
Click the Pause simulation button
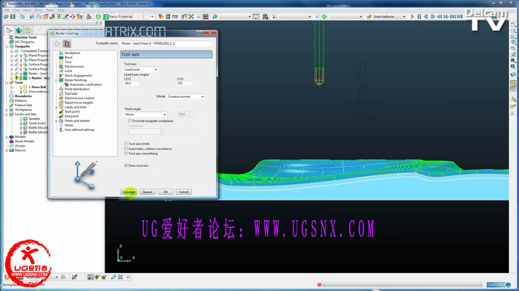click(x=419, y=17)
